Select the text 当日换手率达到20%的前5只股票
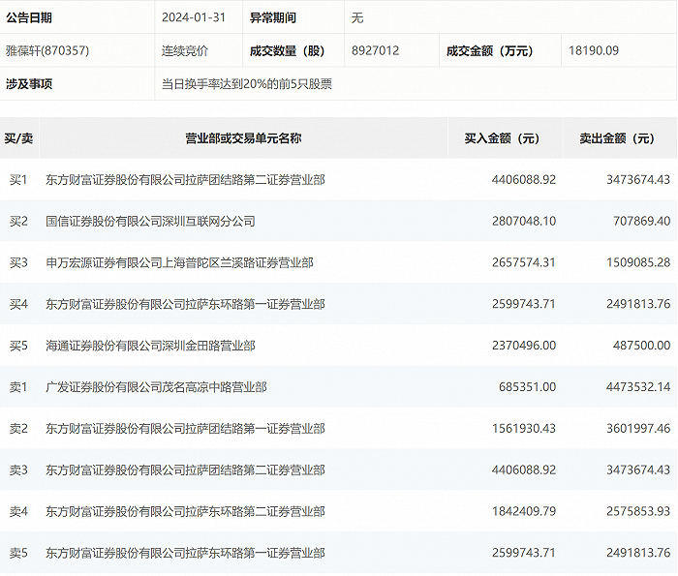The width and height of the screenshot is (678, 576). pos(247,84)
